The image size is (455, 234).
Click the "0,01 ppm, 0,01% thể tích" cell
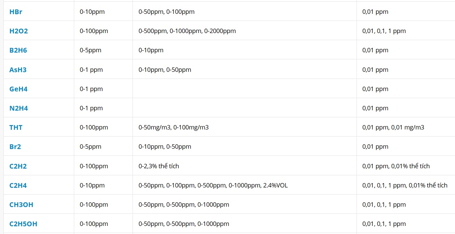coord(396,166)
